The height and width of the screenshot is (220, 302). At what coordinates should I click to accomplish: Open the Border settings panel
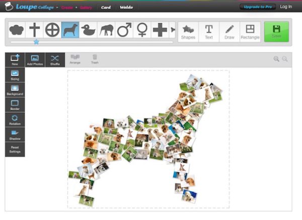coord(15,105)
